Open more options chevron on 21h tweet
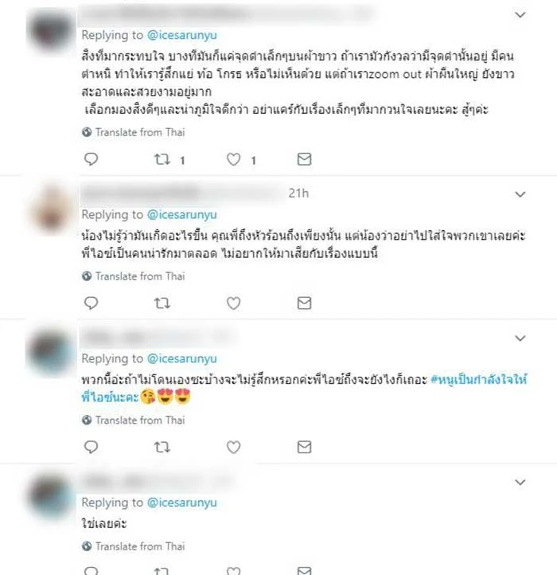 tap(520, 194)
